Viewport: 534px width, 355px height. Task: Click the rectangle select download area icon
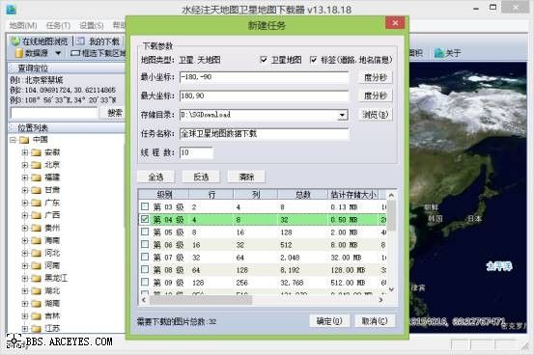pos(75,53)
